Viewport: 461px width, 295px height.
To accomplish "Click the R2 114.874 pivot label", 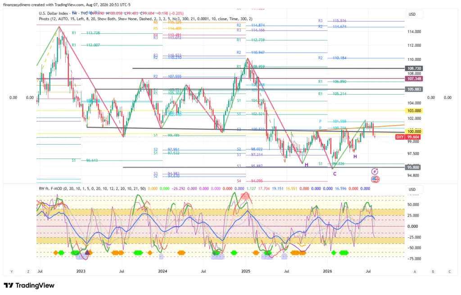I will (x=251, y=25).
